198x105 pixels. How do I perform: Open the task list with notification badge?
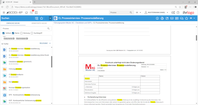point(31,12)
